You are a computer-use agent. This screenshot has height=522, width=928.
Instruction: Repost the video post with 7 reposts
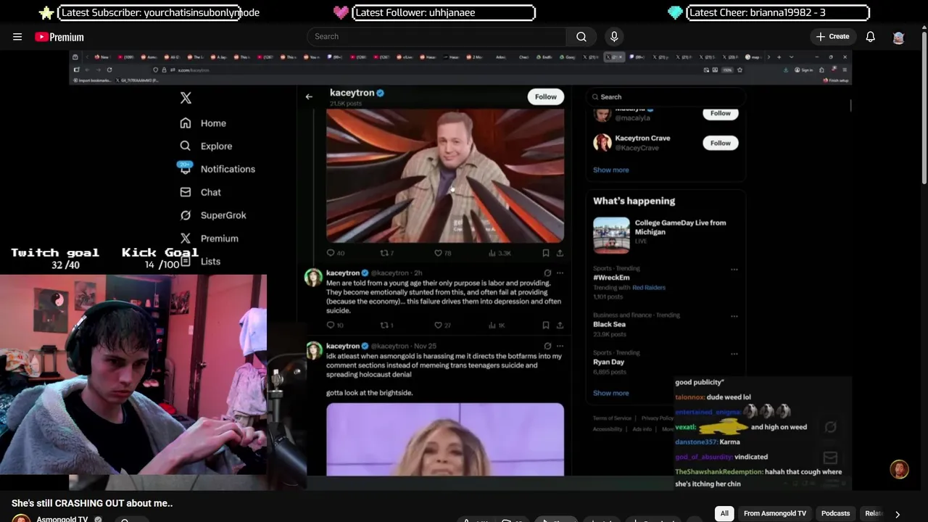click(388, 253)
